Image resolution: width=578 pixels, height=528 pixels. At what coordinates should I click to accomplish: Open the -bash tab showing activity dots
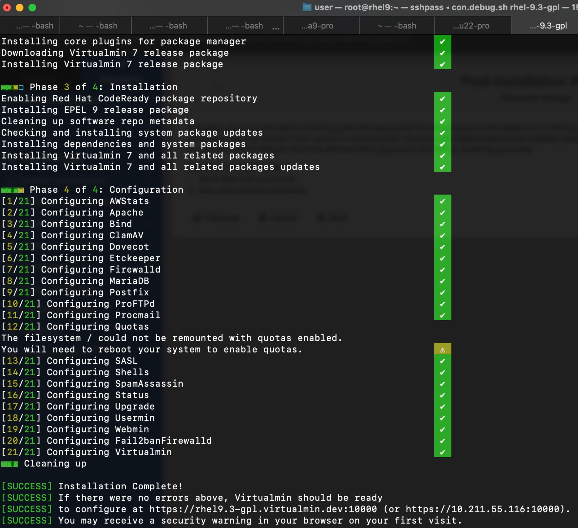tap(245, 26)
